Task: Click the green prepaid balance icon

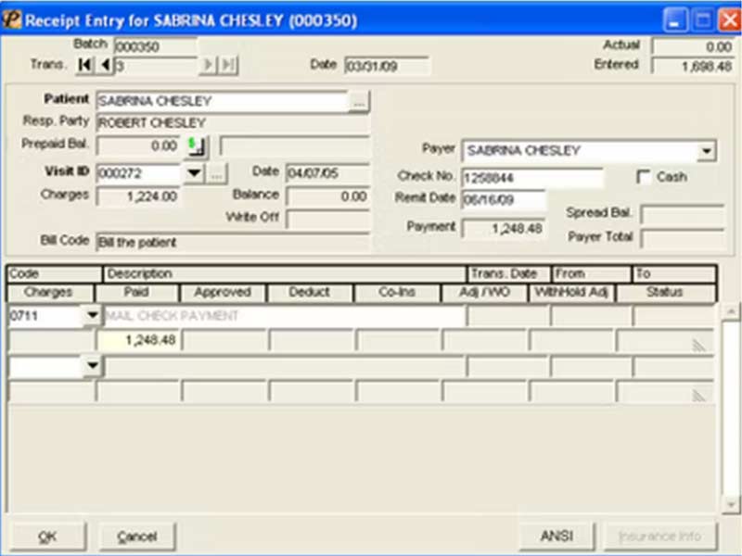Action: coord(196,146)
